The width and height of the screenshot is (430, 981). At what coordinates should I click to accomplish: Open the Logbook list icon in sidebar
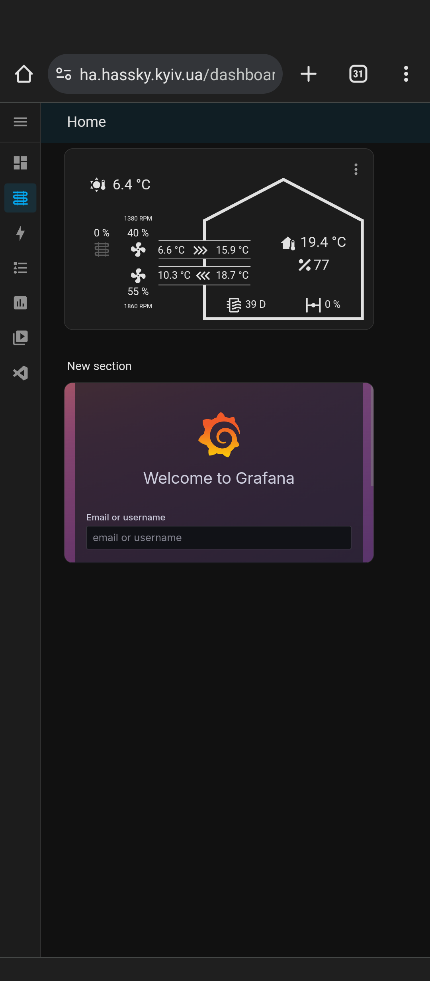[x=20, y=268]
